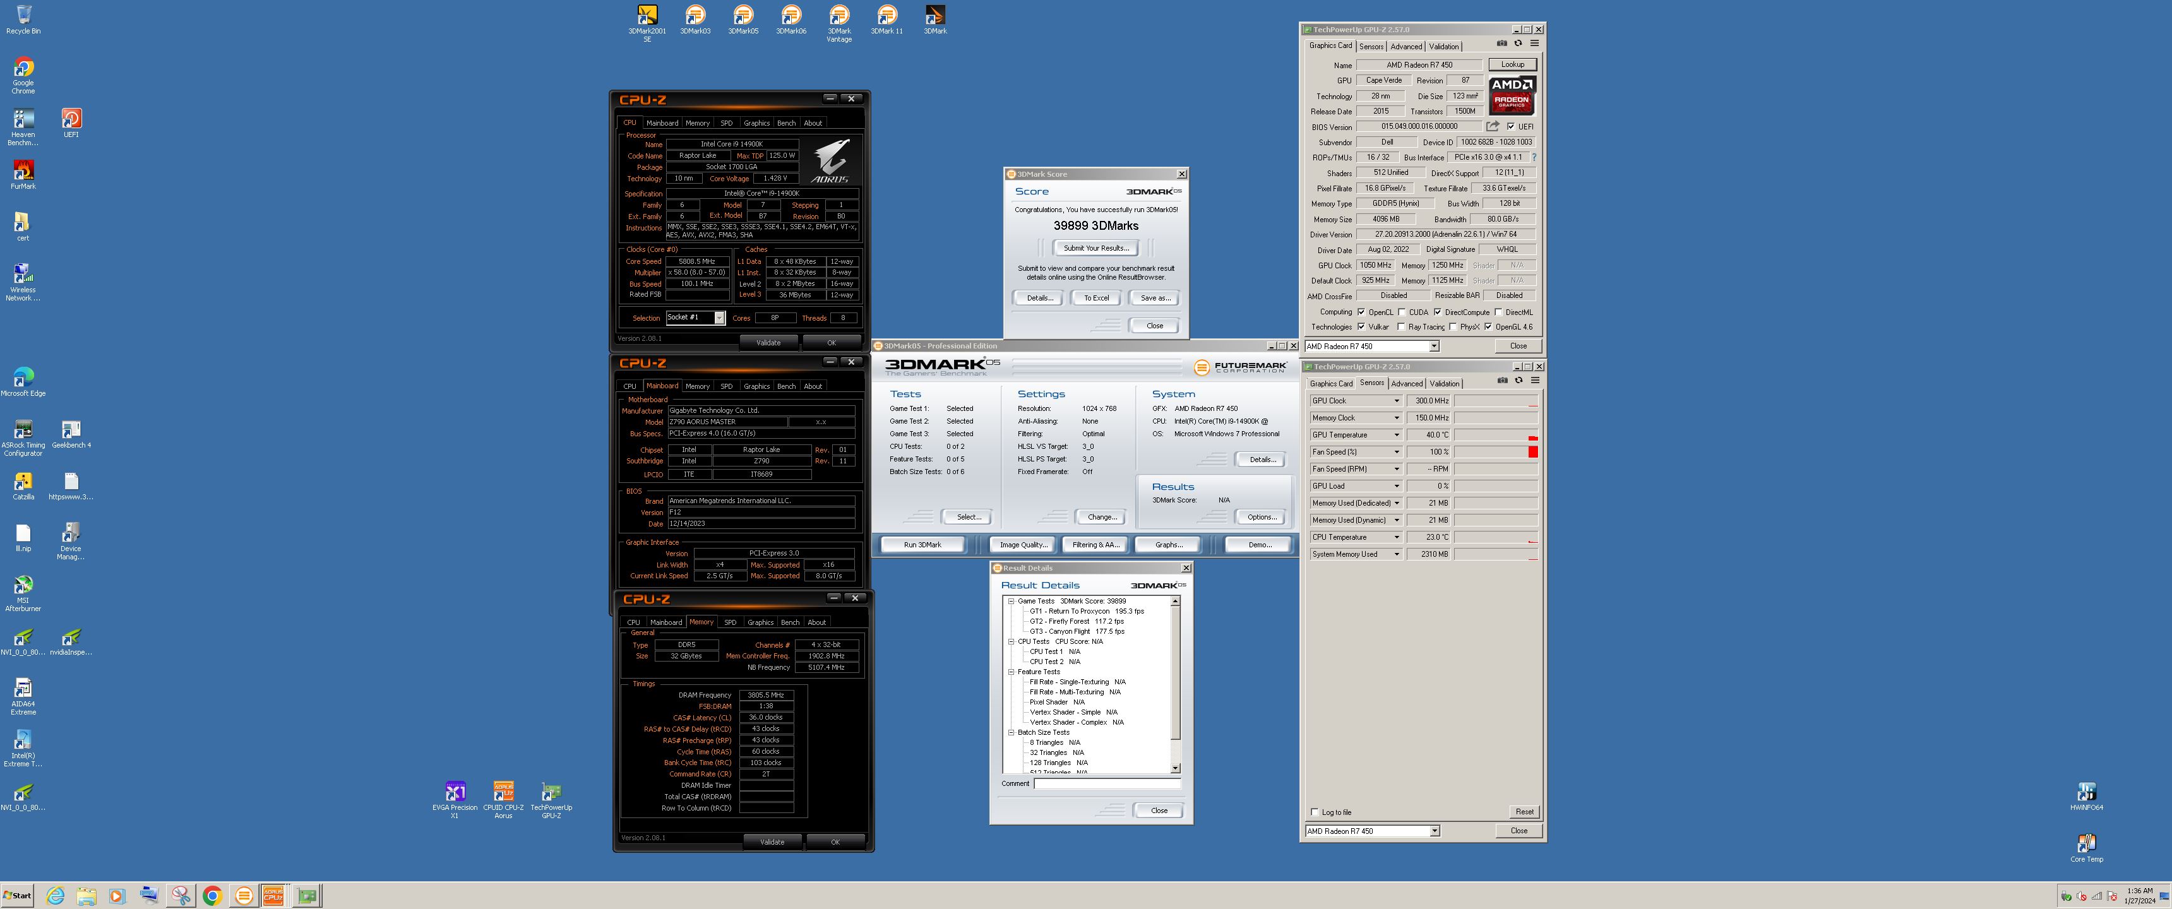Open the Core Temp desktop icon

[2087, 847]
